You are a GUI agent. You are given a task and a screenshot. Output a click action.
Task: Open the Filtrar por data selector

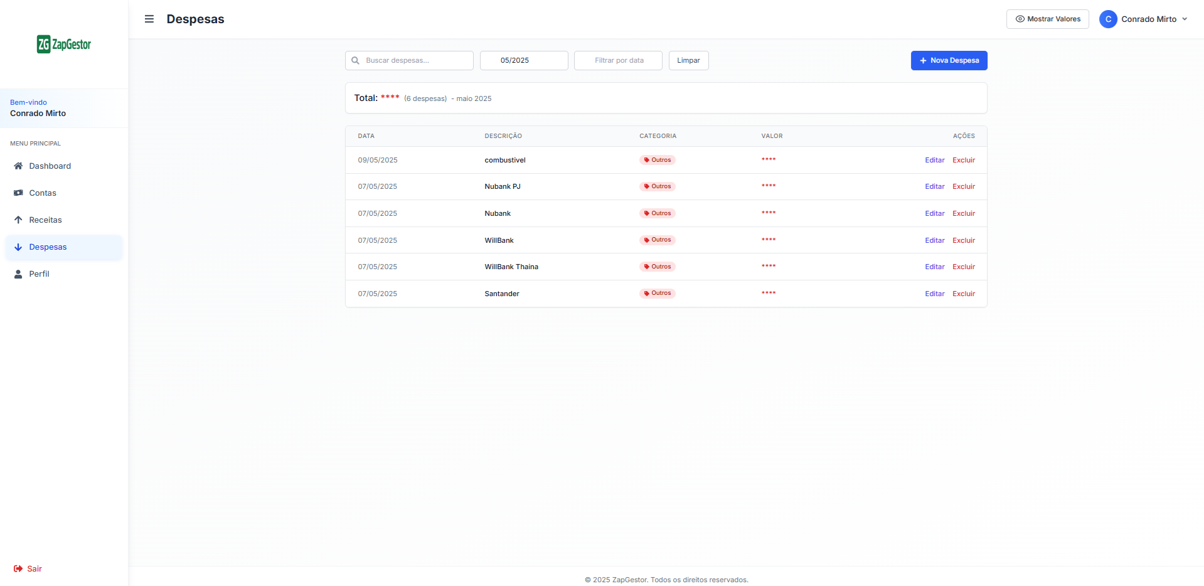[x=617, y=60]
